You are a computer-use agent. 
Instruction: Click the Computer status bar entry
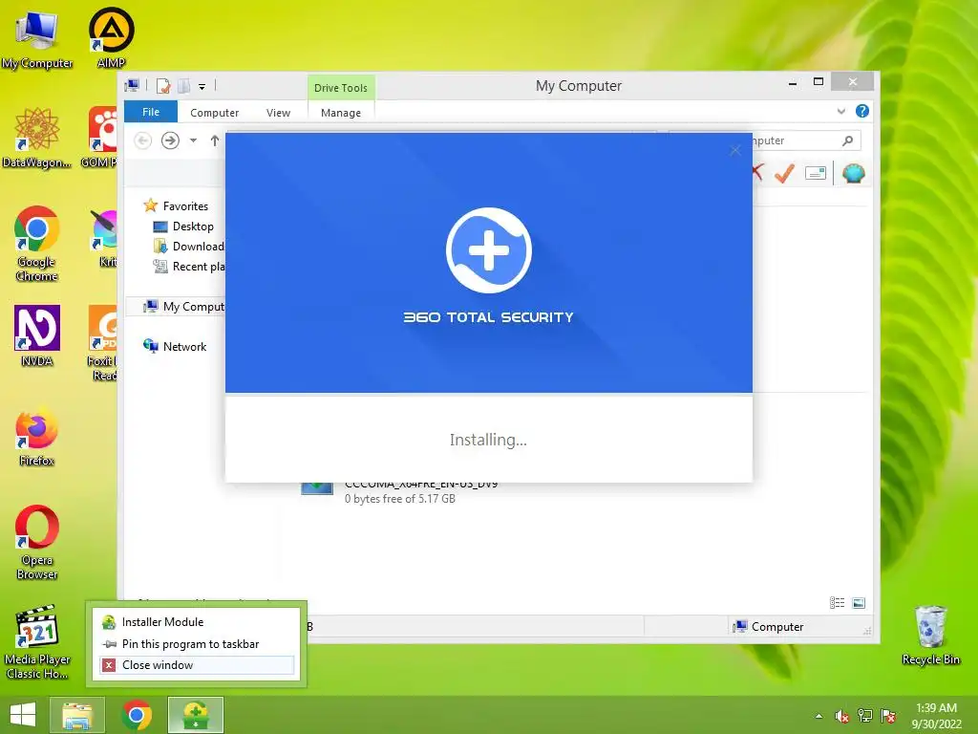pos(769,626)
